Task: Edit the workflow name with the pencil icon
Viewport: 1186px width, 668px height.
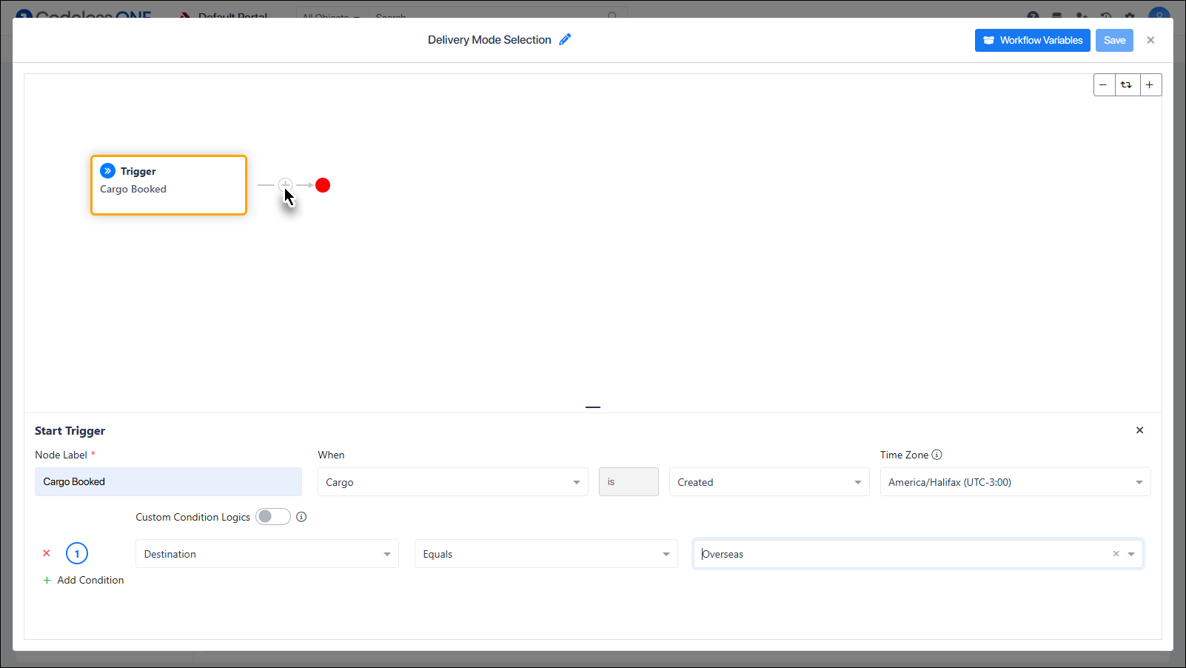Action: click(565, 40)
